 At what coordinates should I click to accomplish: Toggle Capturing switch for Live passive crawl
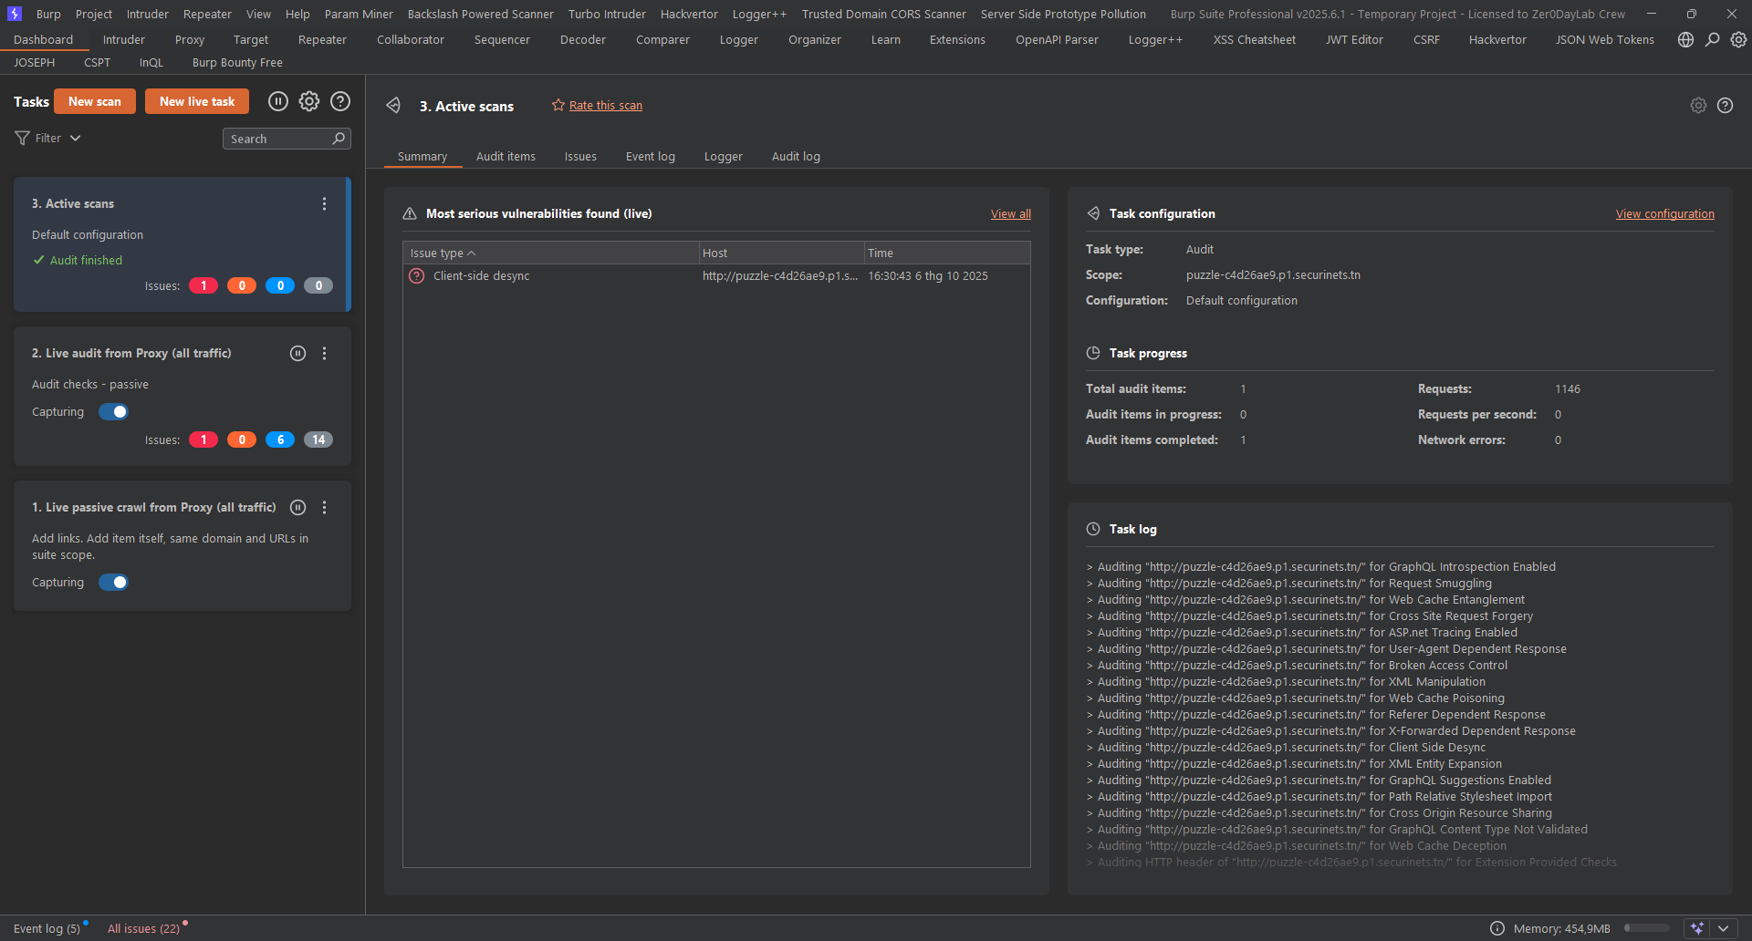coord(114,583)
